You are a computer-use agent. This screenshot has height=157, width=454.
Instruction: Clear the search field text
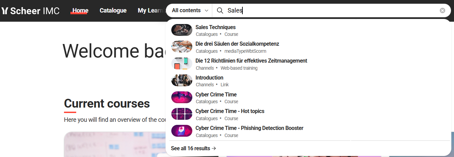click(x=442, y=10)
